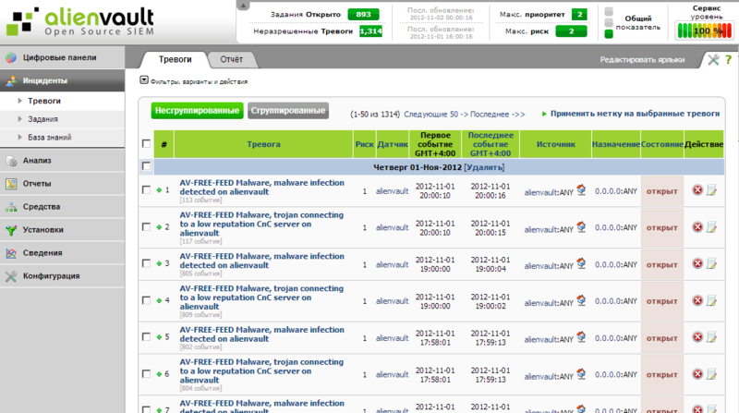Delete alarm 5 with the red X icon
Viewport: 739px width, 413px height.
(x=697, y=337)
